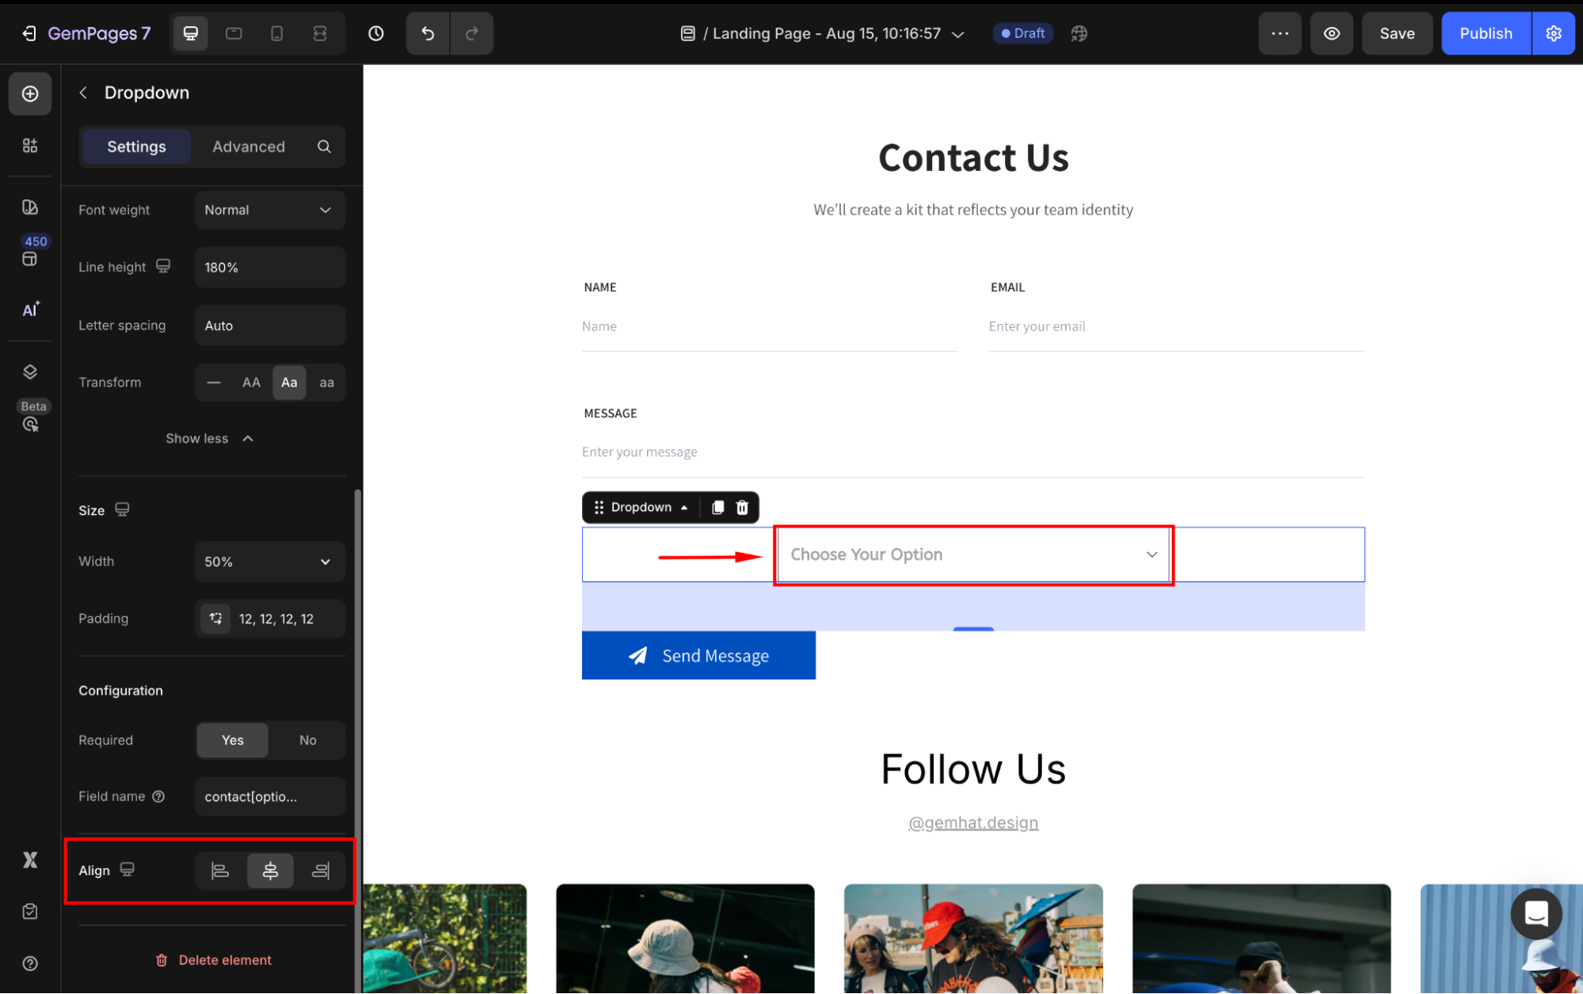
Task: Set Required to Yes
Action: pyautogui.click(x=232, y=740)
